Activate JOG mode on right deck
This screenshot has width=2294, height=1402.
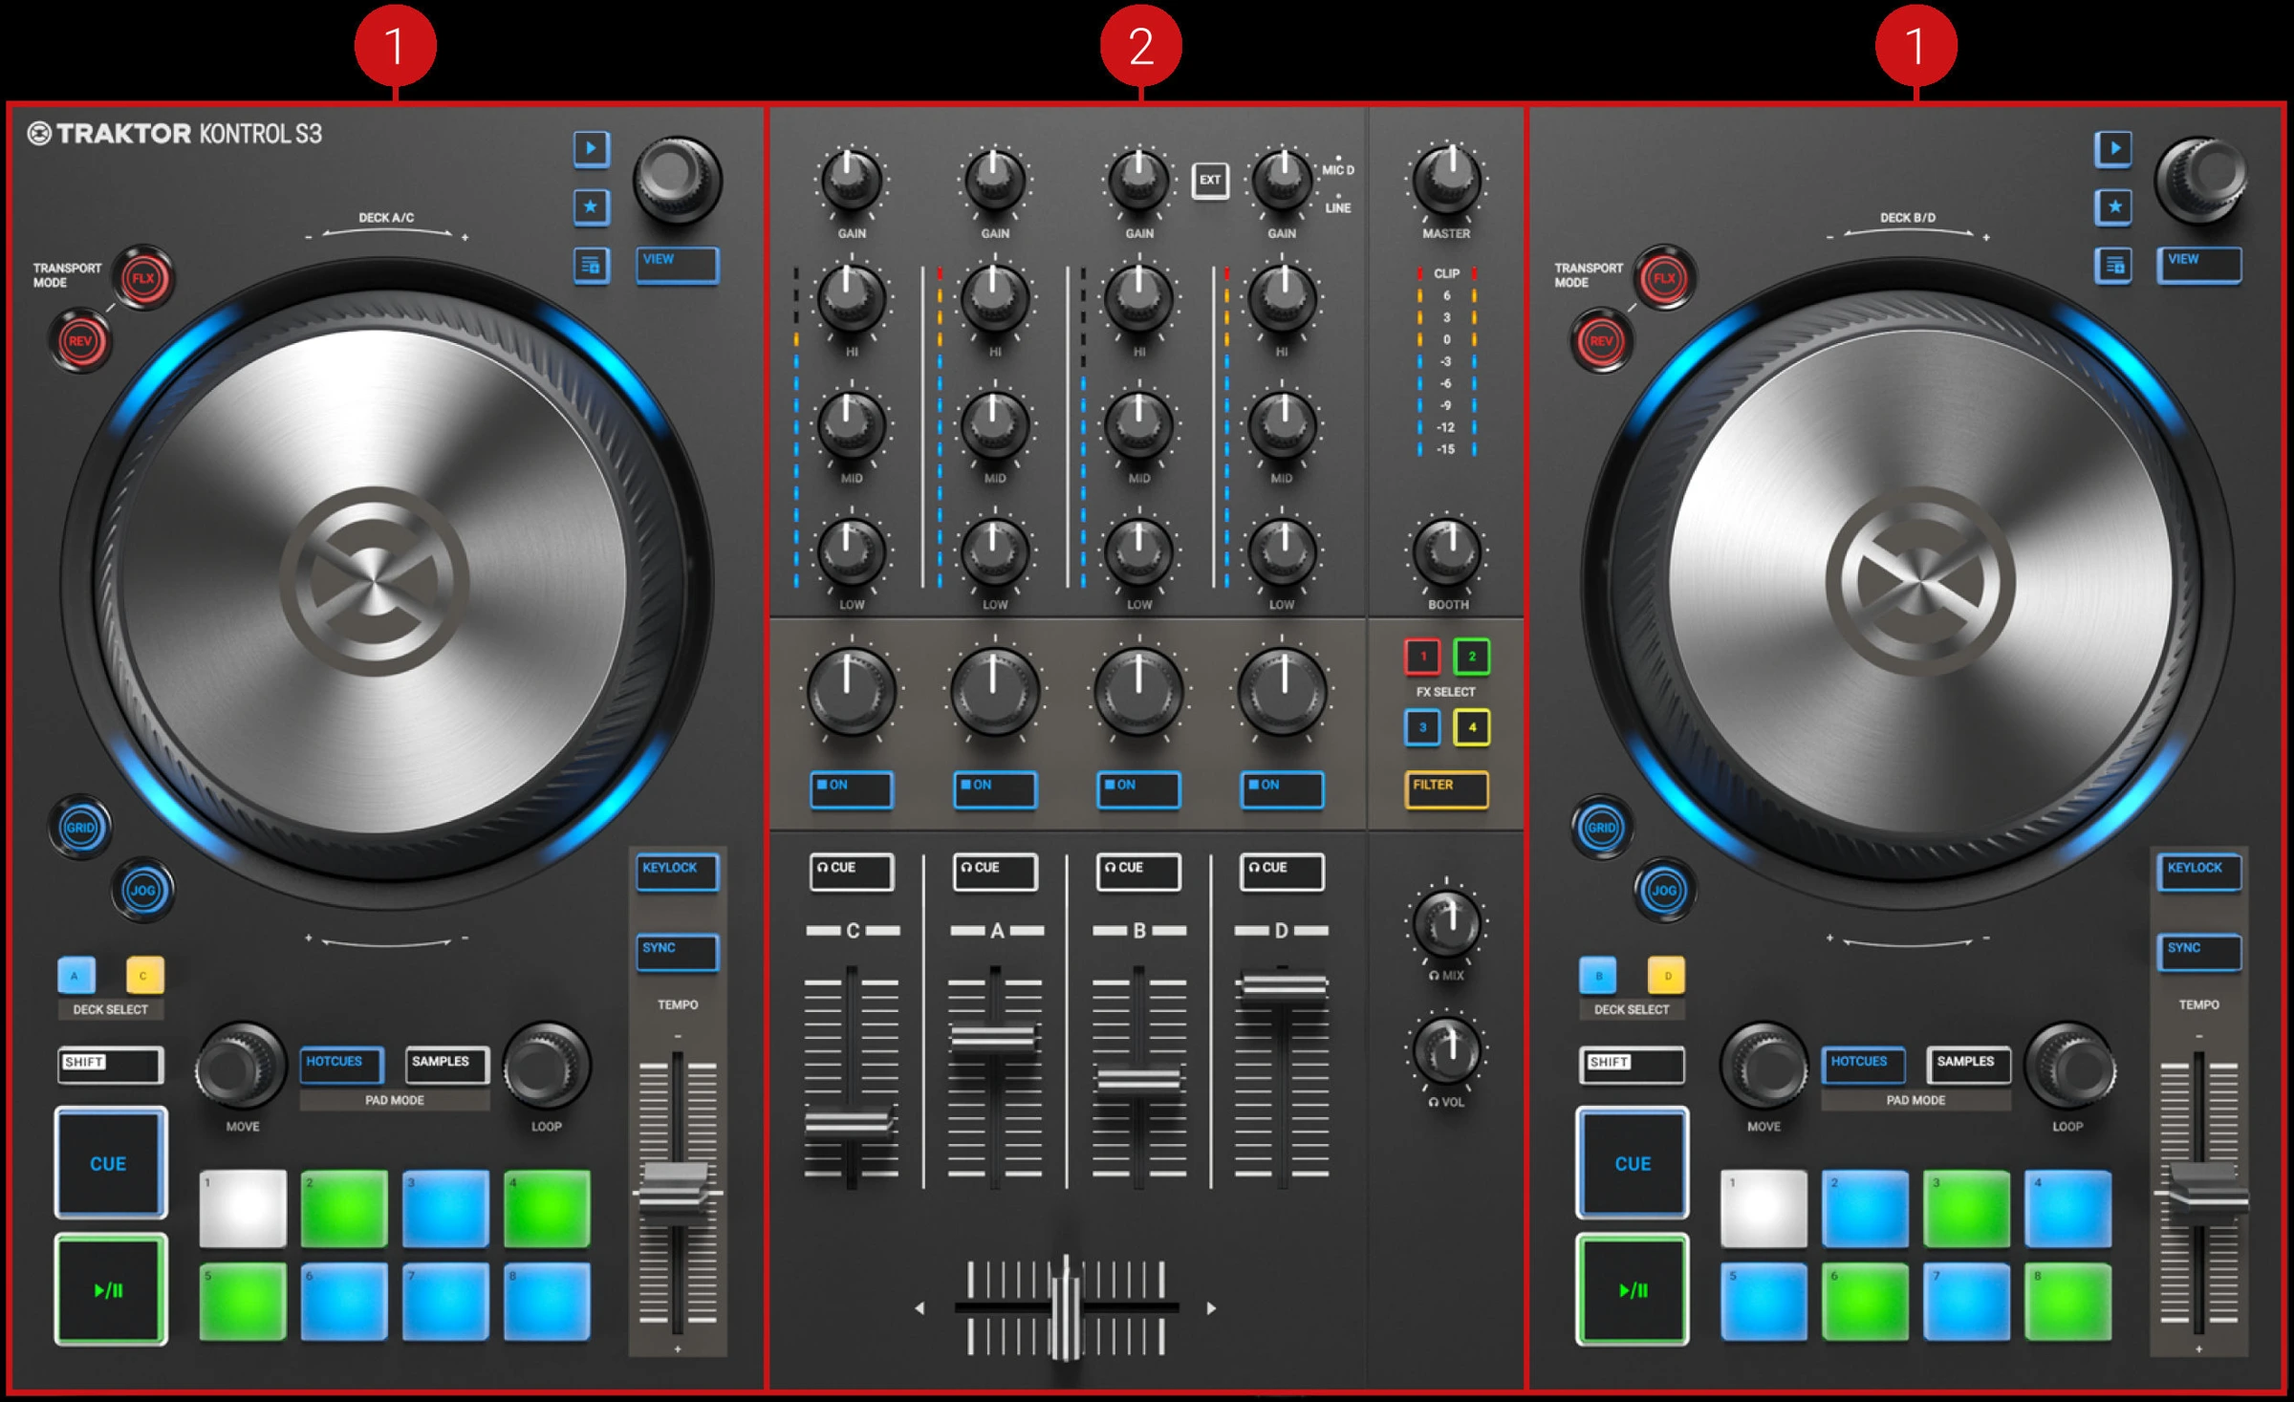(x=1665, y=890)
